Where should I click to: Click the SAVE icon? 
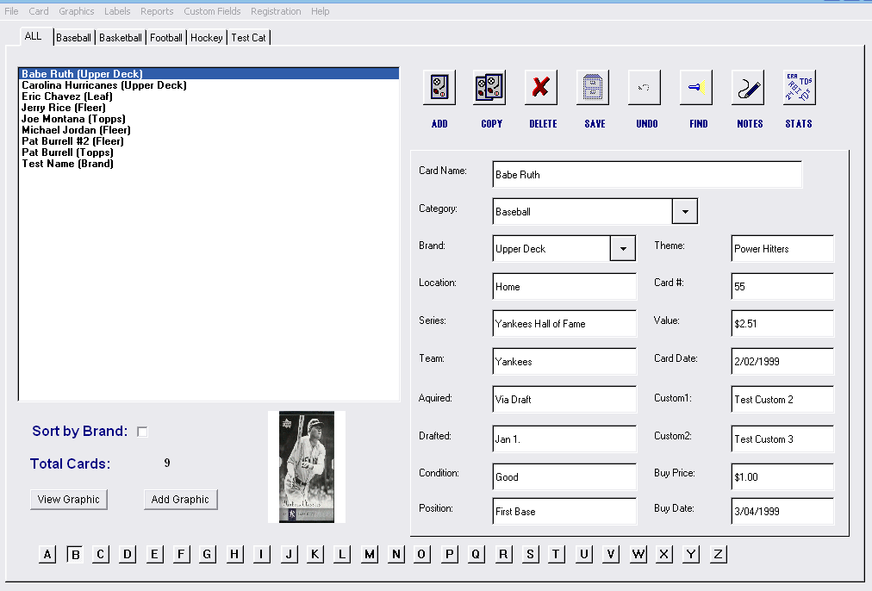(x=593, y=88)
